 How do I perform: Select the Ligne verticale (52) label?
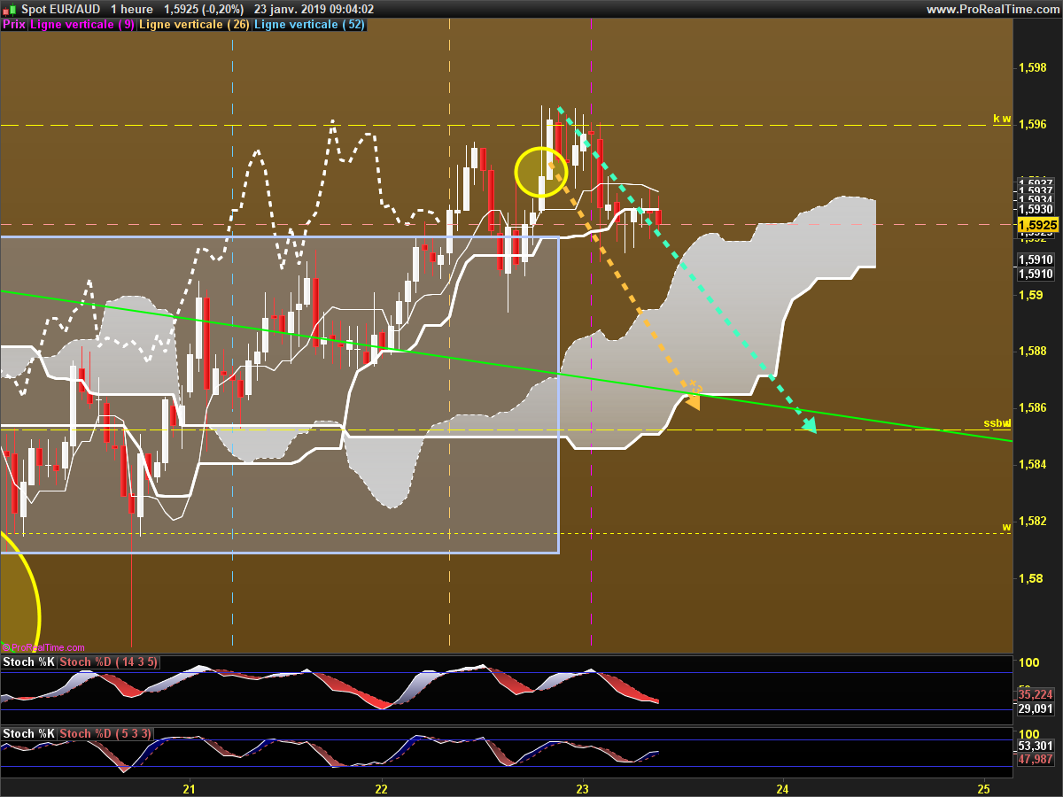309,25
